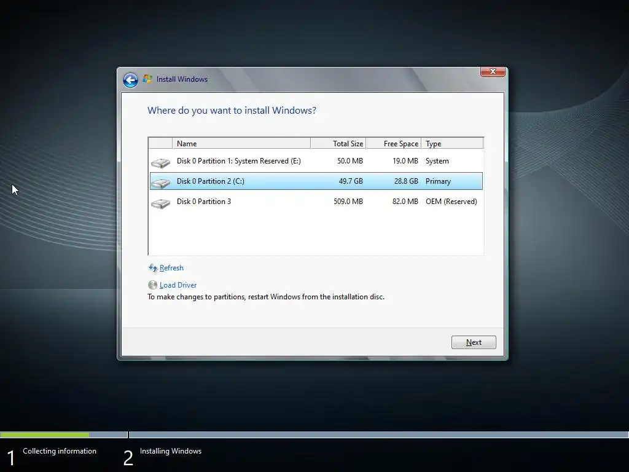Click the Install Windows title text
Image resolution: width=629 pixels, height=472 pixels.
(182, 79)
